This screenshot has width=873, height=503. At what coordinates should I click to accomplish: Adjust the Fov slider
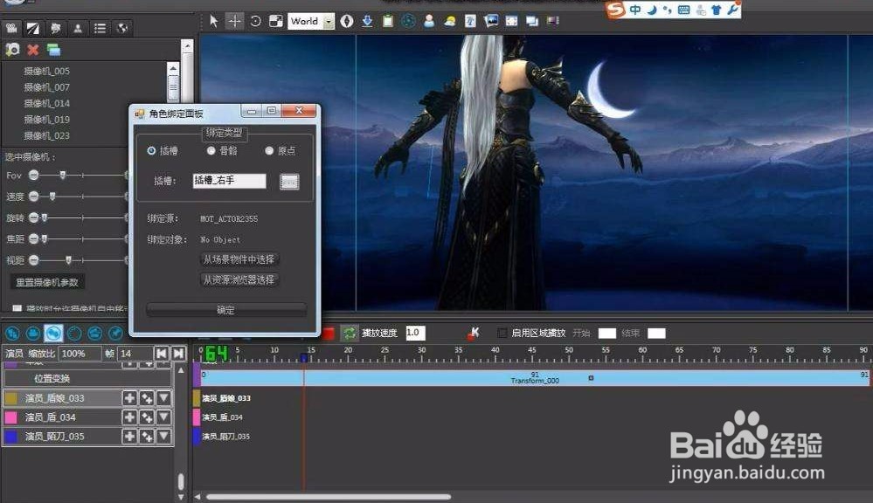point(62,176)
